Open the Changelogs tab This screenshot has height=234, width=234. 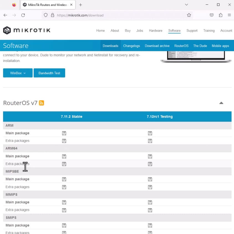pos(131,46)
